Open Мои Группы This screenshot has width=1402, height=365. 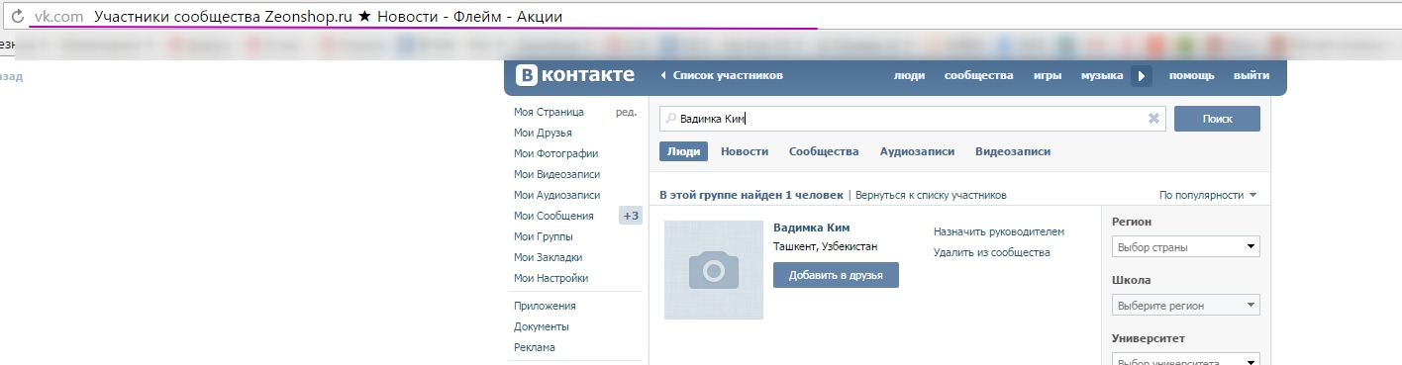(x=544, y=236)
